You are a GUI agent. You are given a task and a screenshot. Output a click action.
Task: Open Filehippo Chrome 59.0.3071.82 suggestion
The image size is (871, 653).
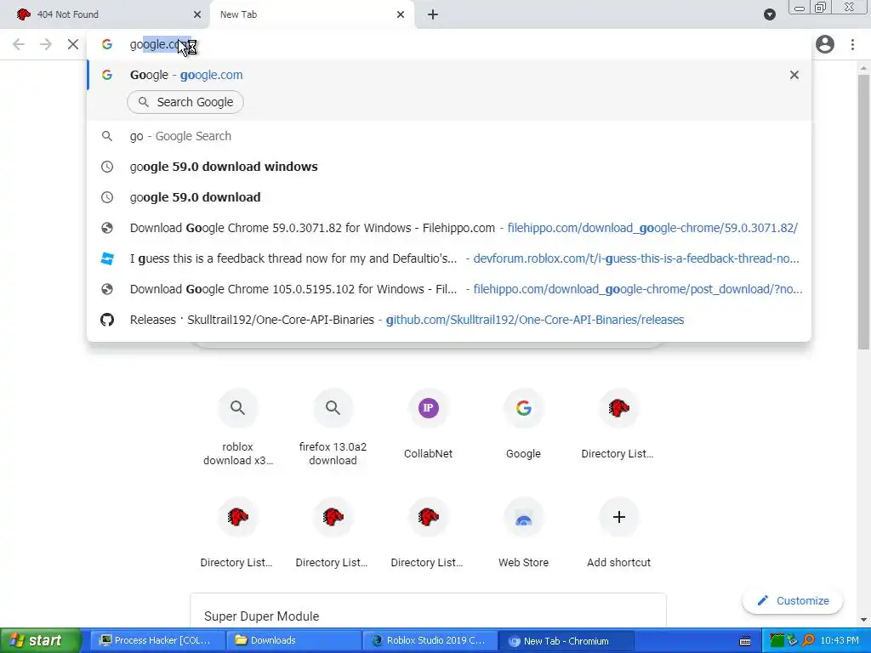449,228
